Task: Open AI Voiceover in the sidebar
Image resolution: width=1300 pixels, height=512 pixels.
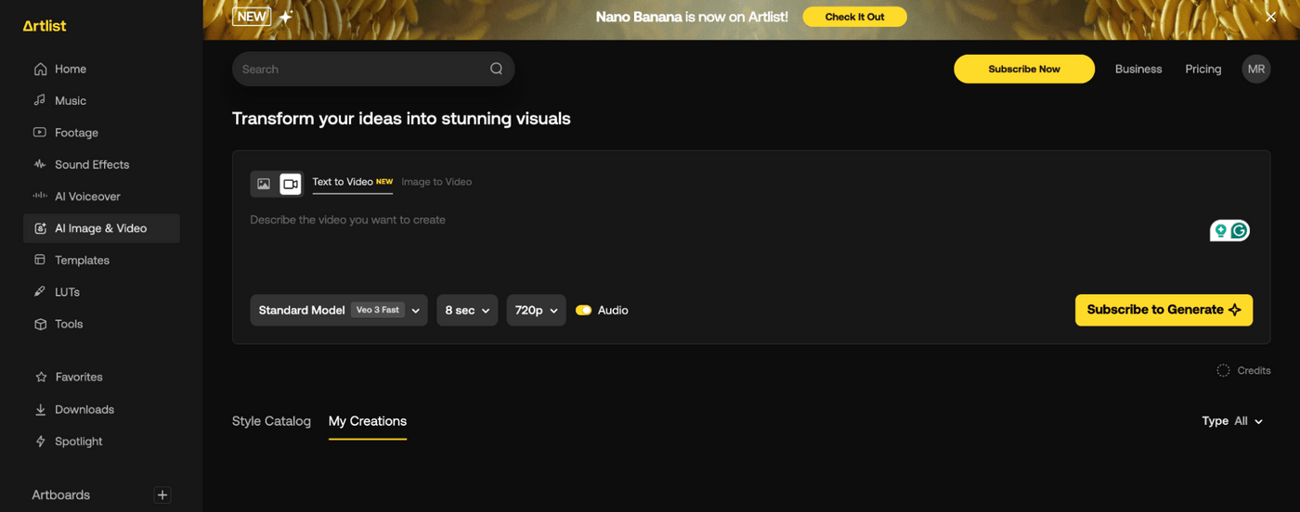Action: (87, 197)
